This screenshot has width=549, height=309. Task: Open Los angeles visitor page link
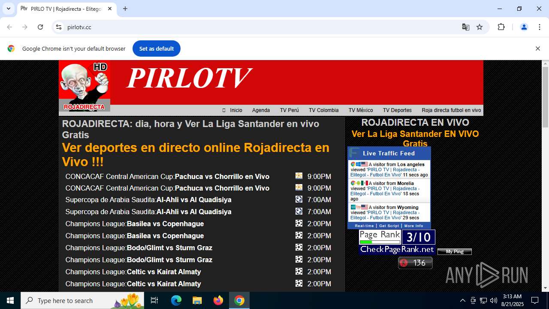click(x=385, y=172)
